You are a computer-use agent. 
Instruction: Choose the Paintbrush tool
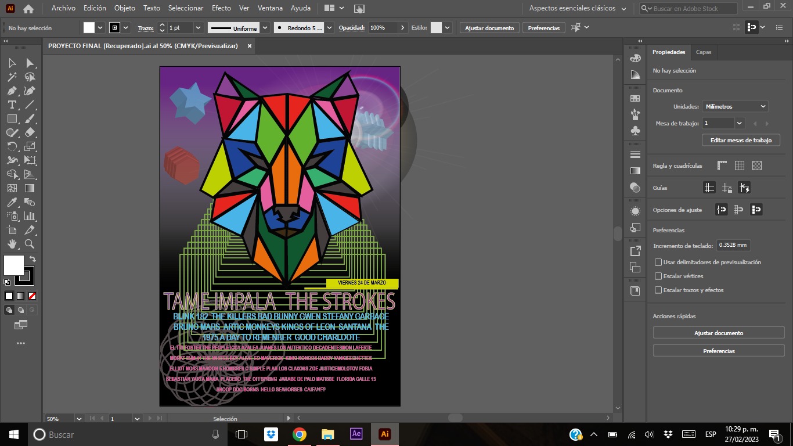pyautogui.click(x=30, y=118)
